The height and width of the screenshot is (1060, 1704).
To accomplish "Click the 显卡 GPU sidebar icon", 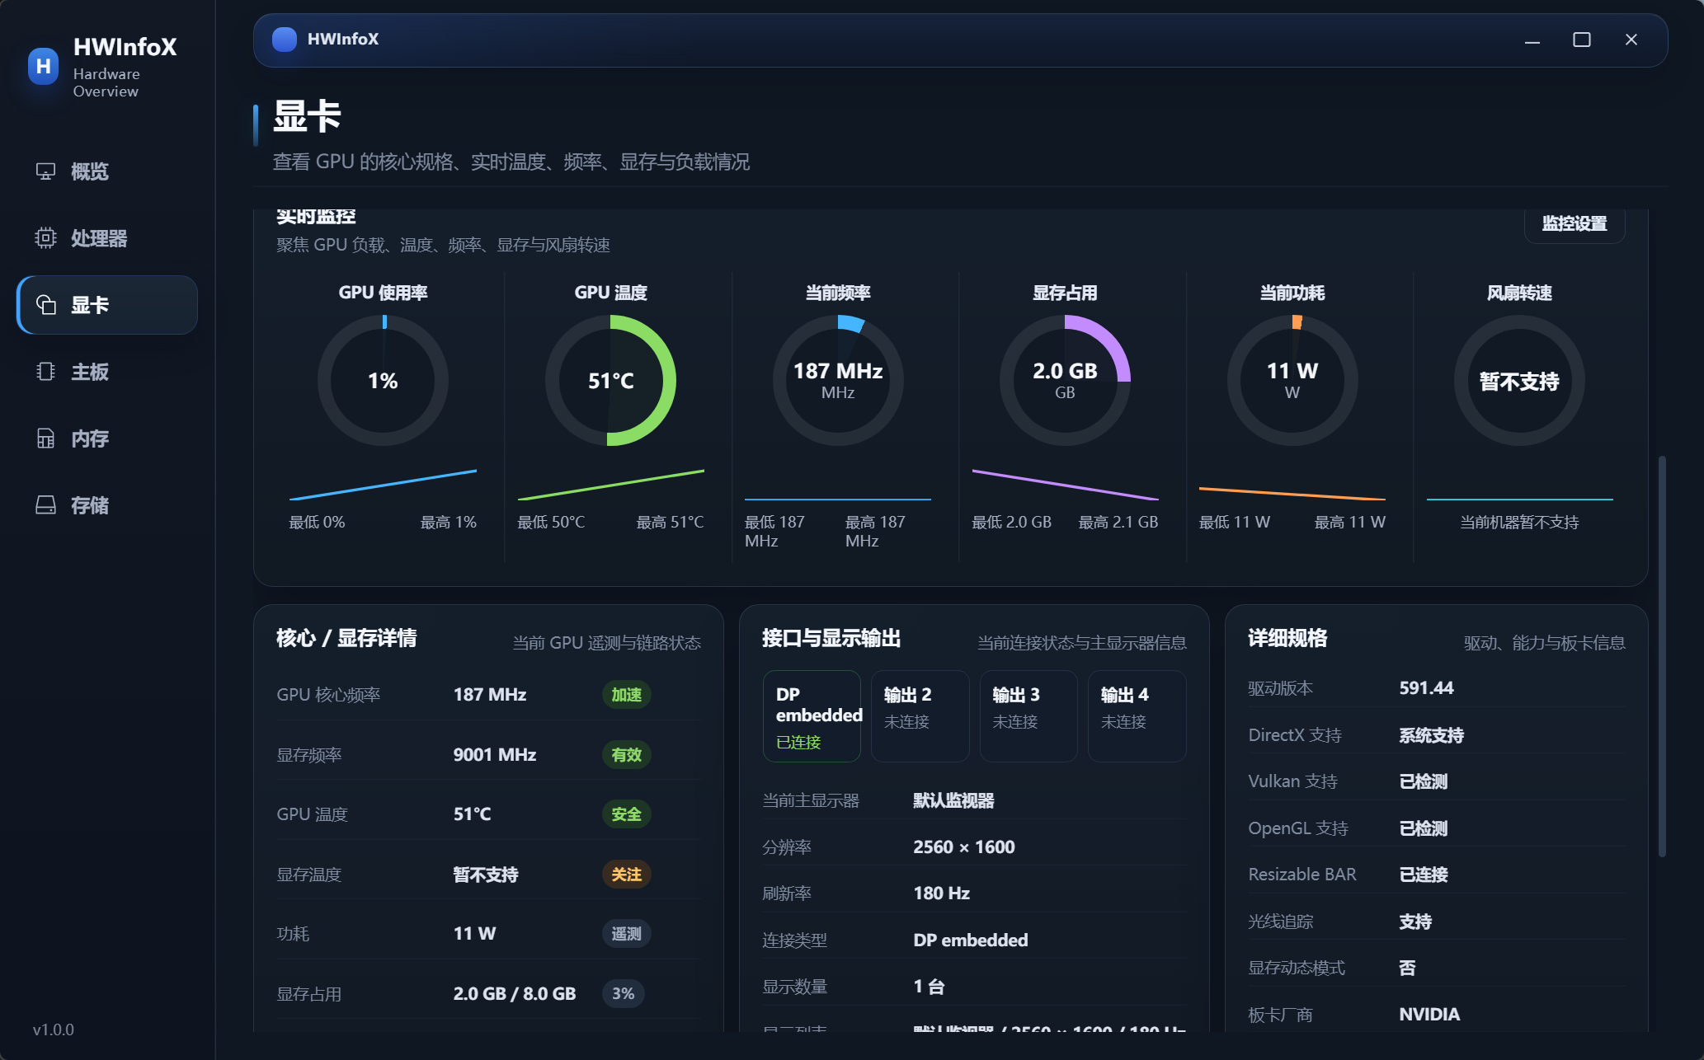I will pyautogui.click(x=45, y=305).
